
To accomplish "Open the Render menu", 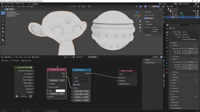I will [x=12, y=4].
